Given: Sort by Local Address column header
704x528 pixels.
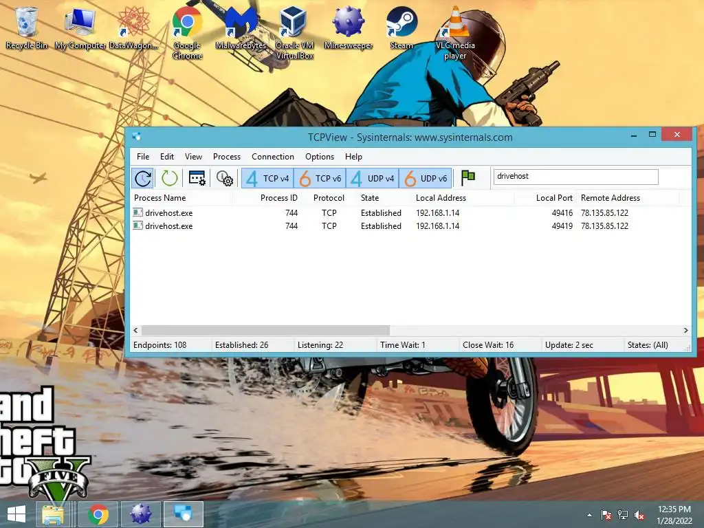Looking at the screenshot, I should pyautogui.click(x=463, y=198).
